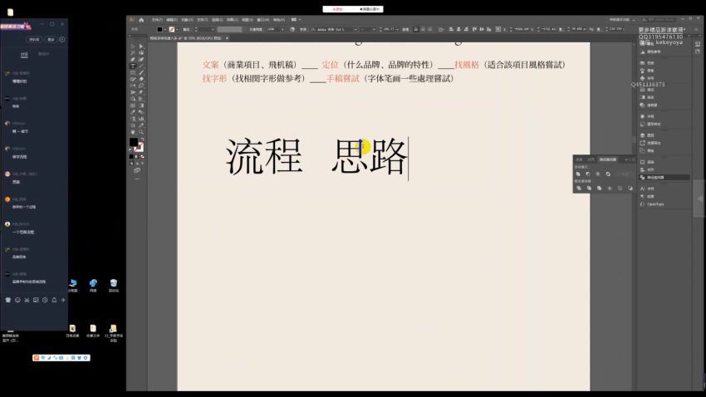The width and height of the screenshot is (706, 397).
Task: Open font style dropdown
Action: click(374, 29)
